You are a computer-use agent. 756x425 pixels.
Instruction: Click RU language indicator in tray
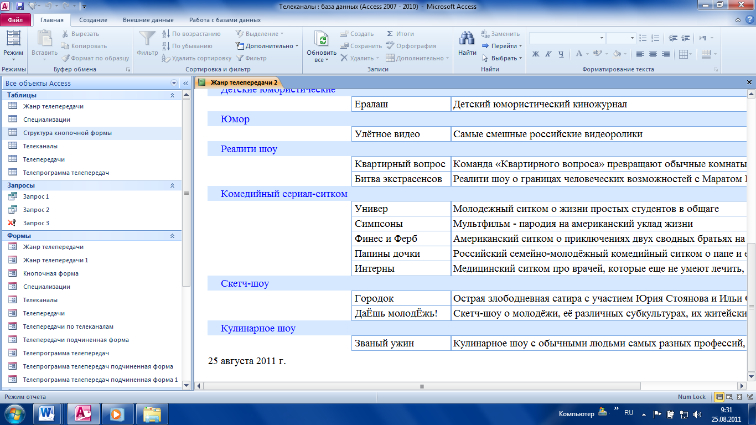click(x=629, y=413)
